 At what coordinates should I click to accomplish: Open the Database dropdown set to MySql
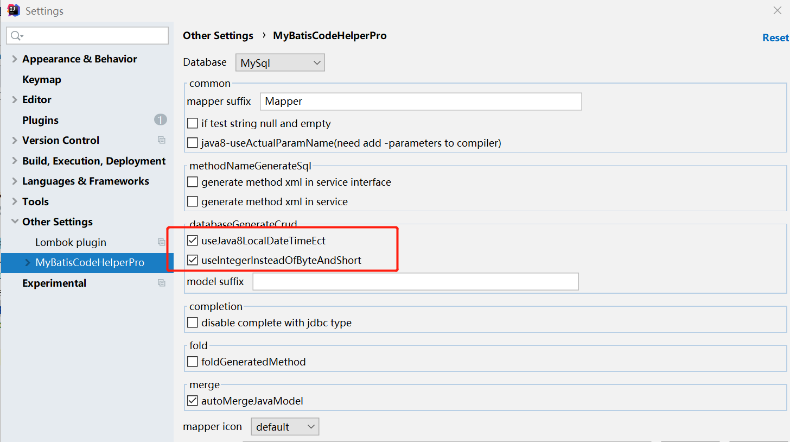pyautogui.click(x=280, y=62)
